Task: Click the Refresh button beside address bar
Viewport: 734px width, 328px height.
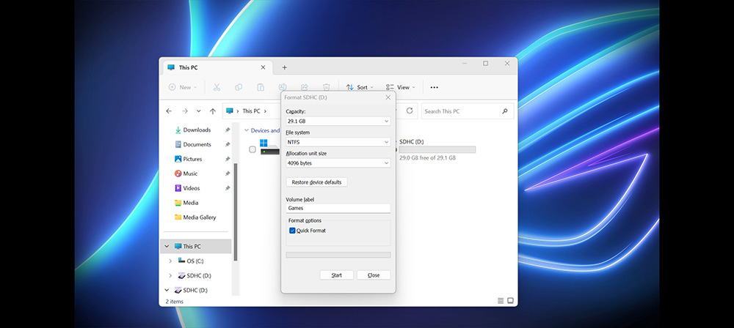Action: tap(410, 111)
